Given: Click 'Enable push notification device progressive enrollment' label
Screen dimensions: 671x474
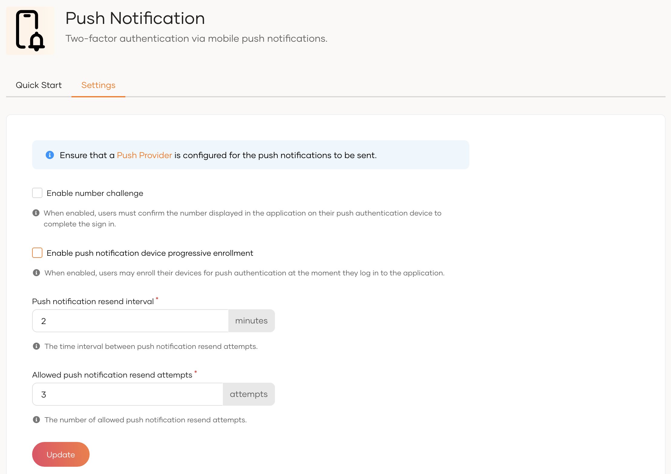Looking at the screenshot, I should pyautogui.click(x=150, y=253).
